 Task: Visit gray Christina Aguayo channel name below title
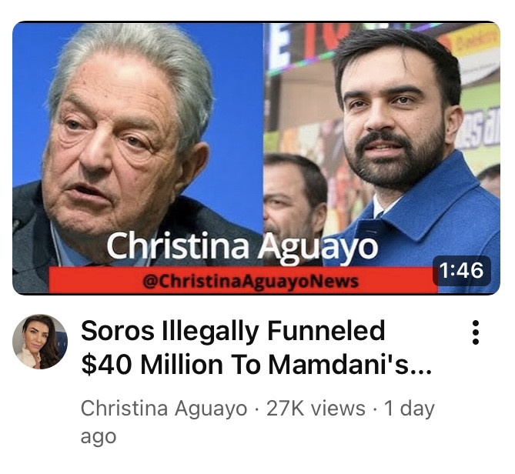(163, 409)
